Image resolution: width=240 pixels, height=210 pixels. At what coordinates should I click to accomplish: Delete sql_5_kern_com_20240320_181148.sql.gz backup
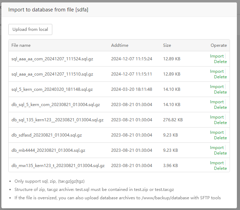click(220, 92)
